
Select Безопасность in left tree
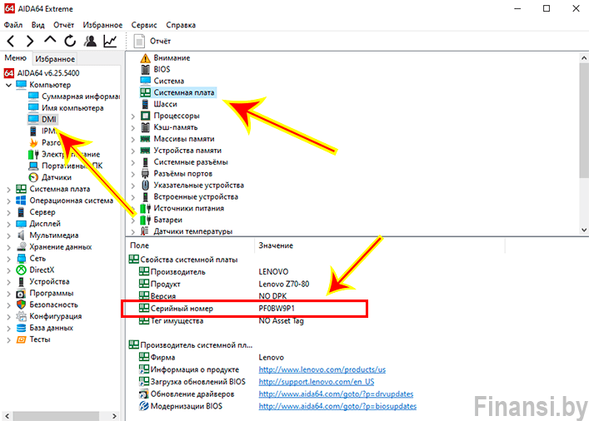coord(47,305)
